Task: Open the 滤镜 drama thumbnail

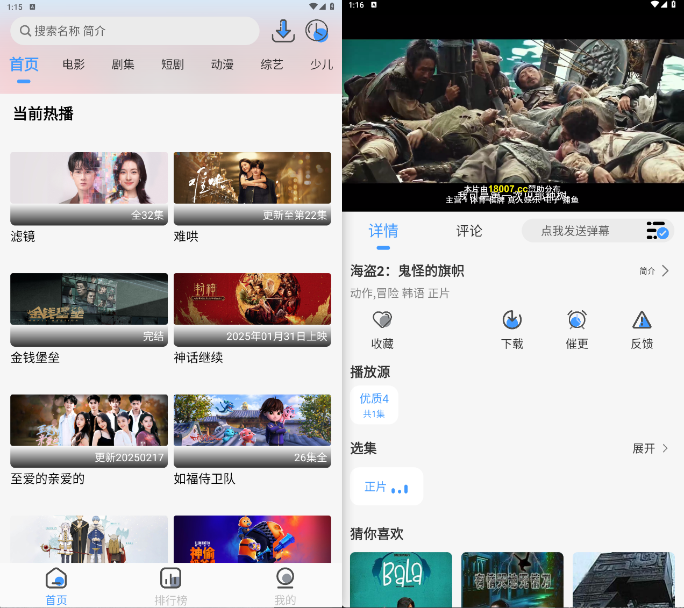Action: 89,188
